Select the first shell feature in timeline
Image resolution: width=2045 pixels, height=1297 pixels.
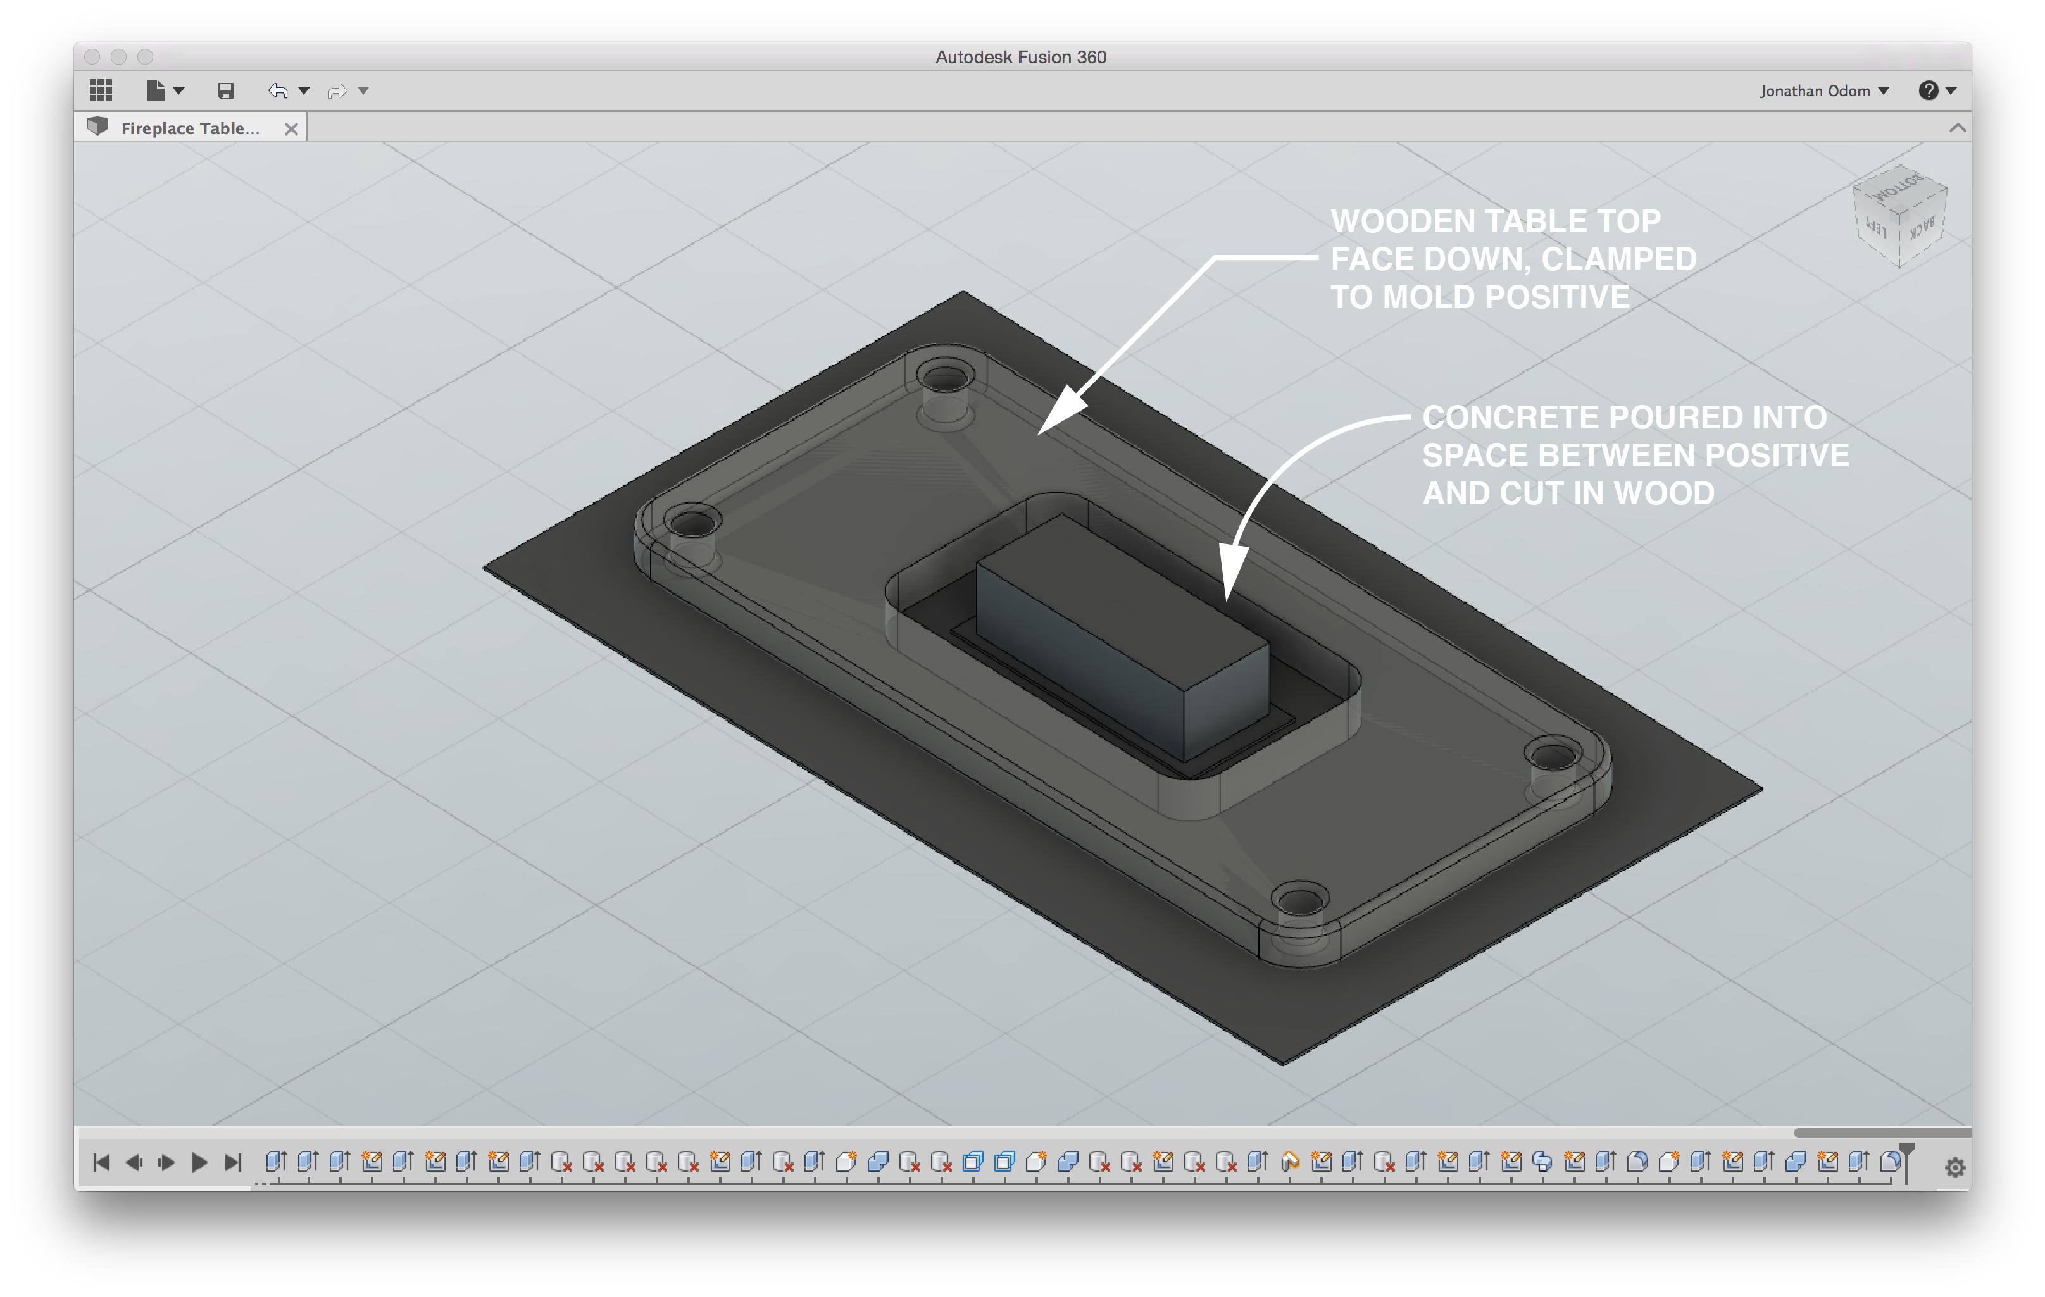coord(972,1161)
